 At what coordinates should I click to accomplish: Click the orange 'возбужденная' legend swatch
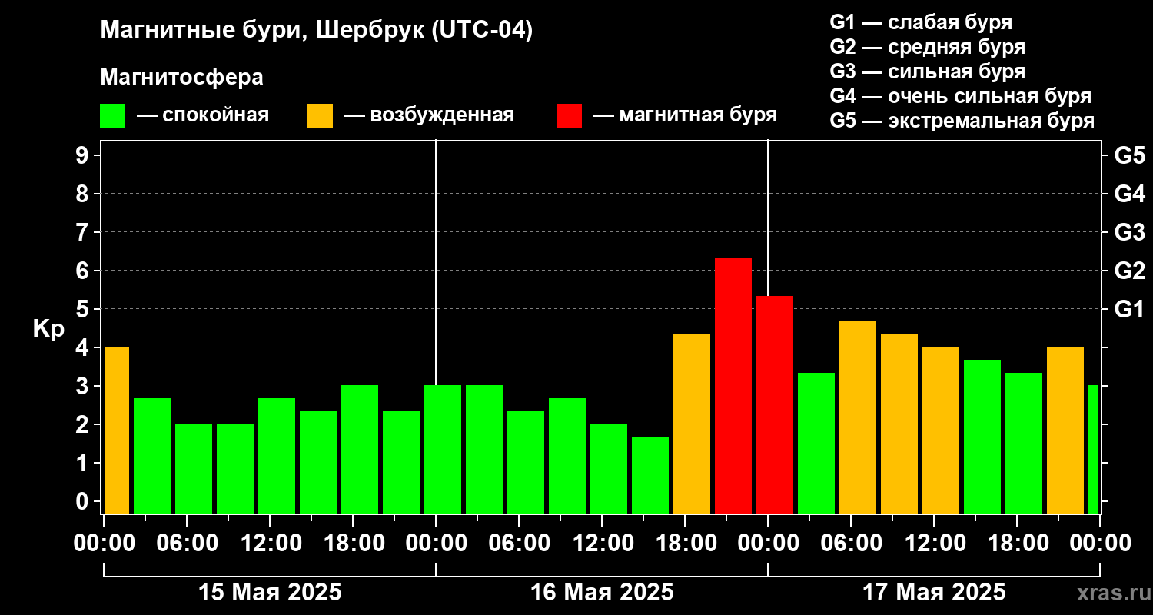coord(320,116)
